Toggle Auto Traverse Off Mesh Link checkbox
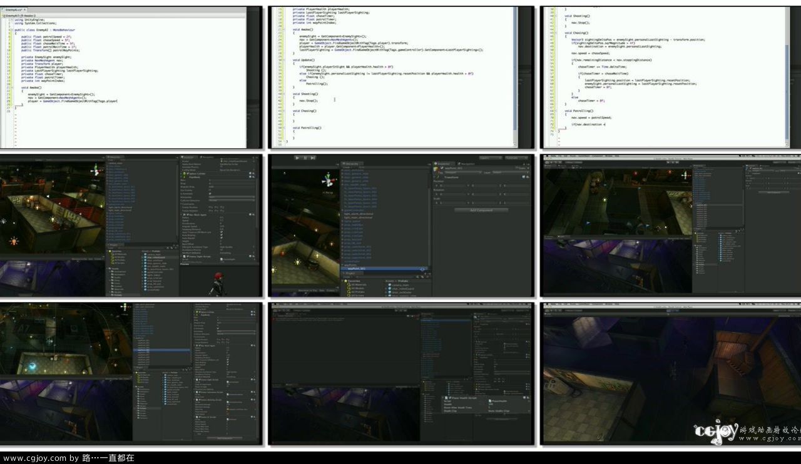 [222, 232]
